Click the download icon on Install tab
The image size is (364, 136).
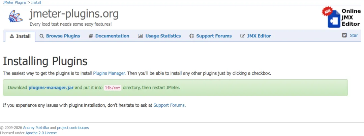tap(12, 36)
